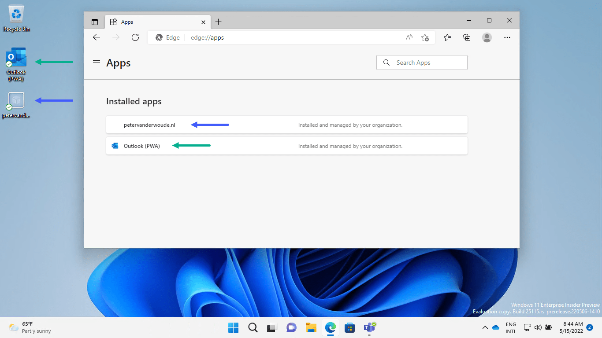Open Microsoft Teams from the taskbar

pyautogui.click(x=369, y=327)
